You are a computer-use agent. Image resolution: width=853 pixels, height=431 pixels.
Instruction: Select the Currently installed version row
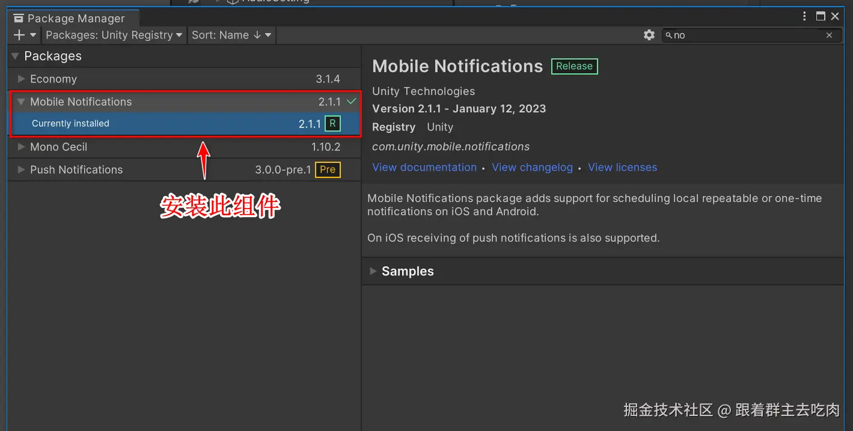point(185,124)
